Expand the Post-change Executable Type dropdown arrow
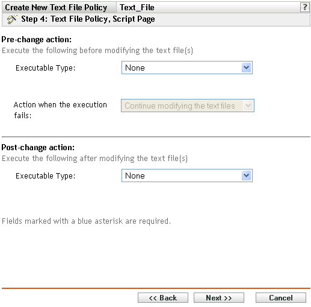Screen dimensions: 311x307 point(247,176)
